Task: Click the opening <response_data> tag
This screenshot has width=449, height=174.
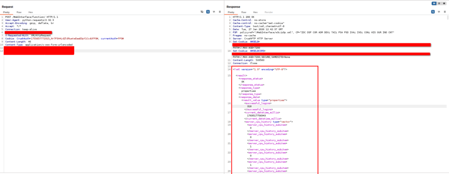Action: coord(250,97)
